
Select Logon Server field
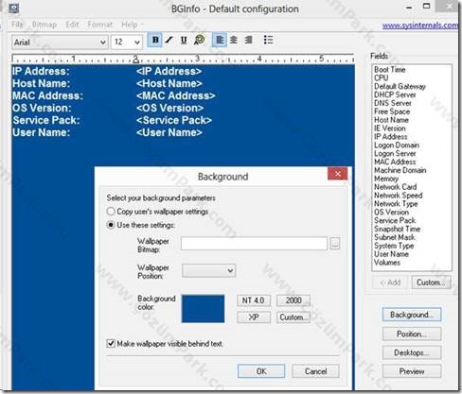coord(395,153)
